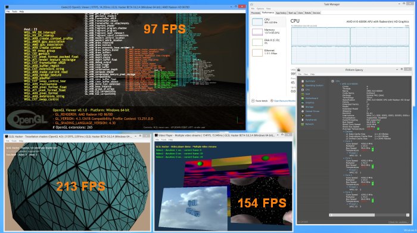Select the Motherboard icon in Speccy sidebar
The height and width of the screenshot is (233, 417).
coord(303,98)
